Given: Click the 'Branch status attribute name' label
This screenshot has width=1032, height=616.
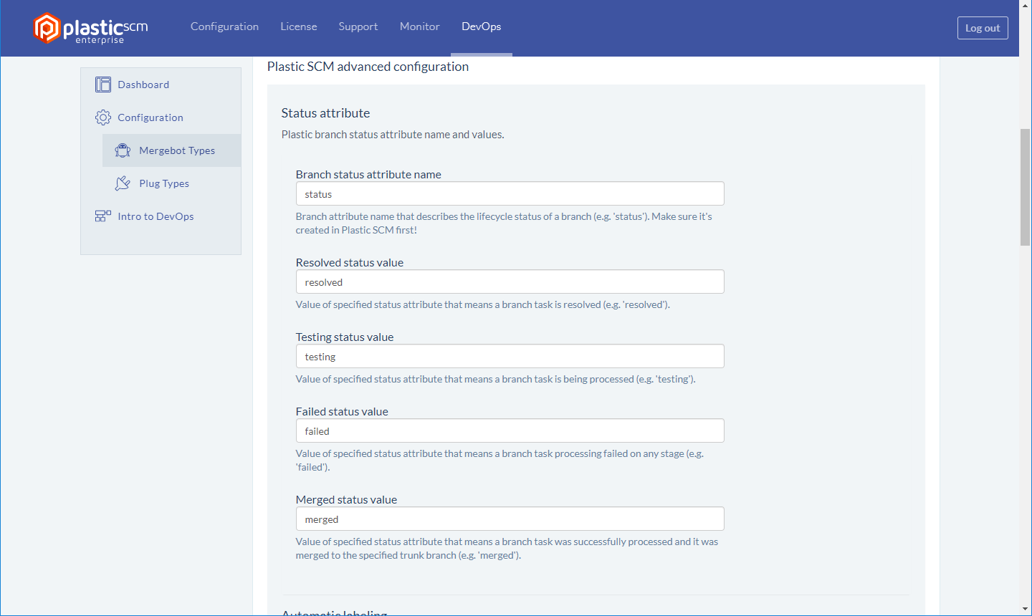Looking at the screenshot, I should 368,174.
